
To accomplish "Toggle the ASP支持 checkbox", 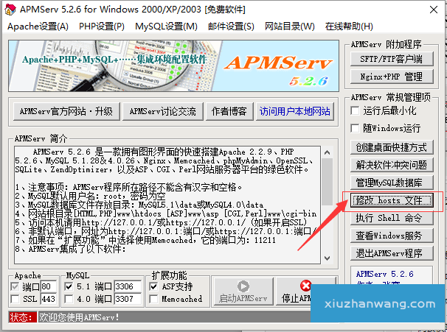I will click(153, 286).
